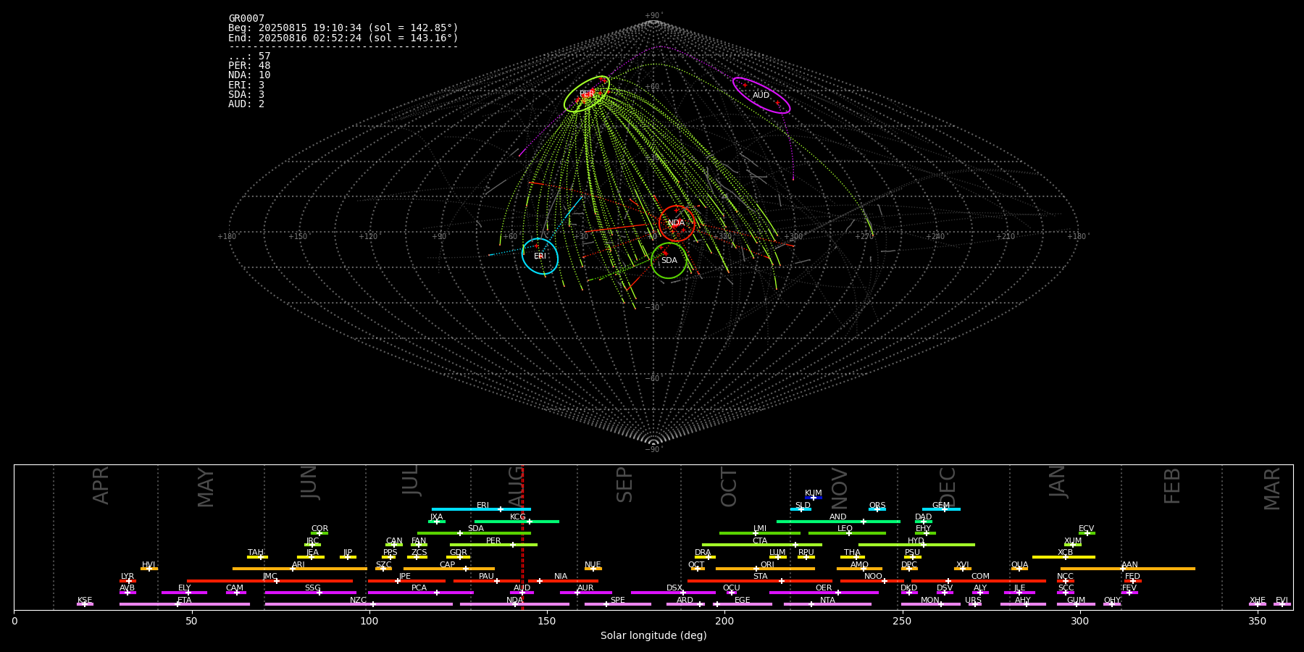1304x652 pixels.
Task: Click the 'NDA: 10' count entry
Action: click(249, 75)
